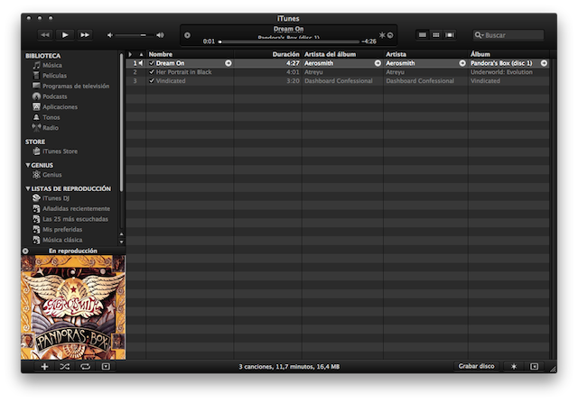
Task: Click the Genius icon in the display
Action: pos(382,35)
